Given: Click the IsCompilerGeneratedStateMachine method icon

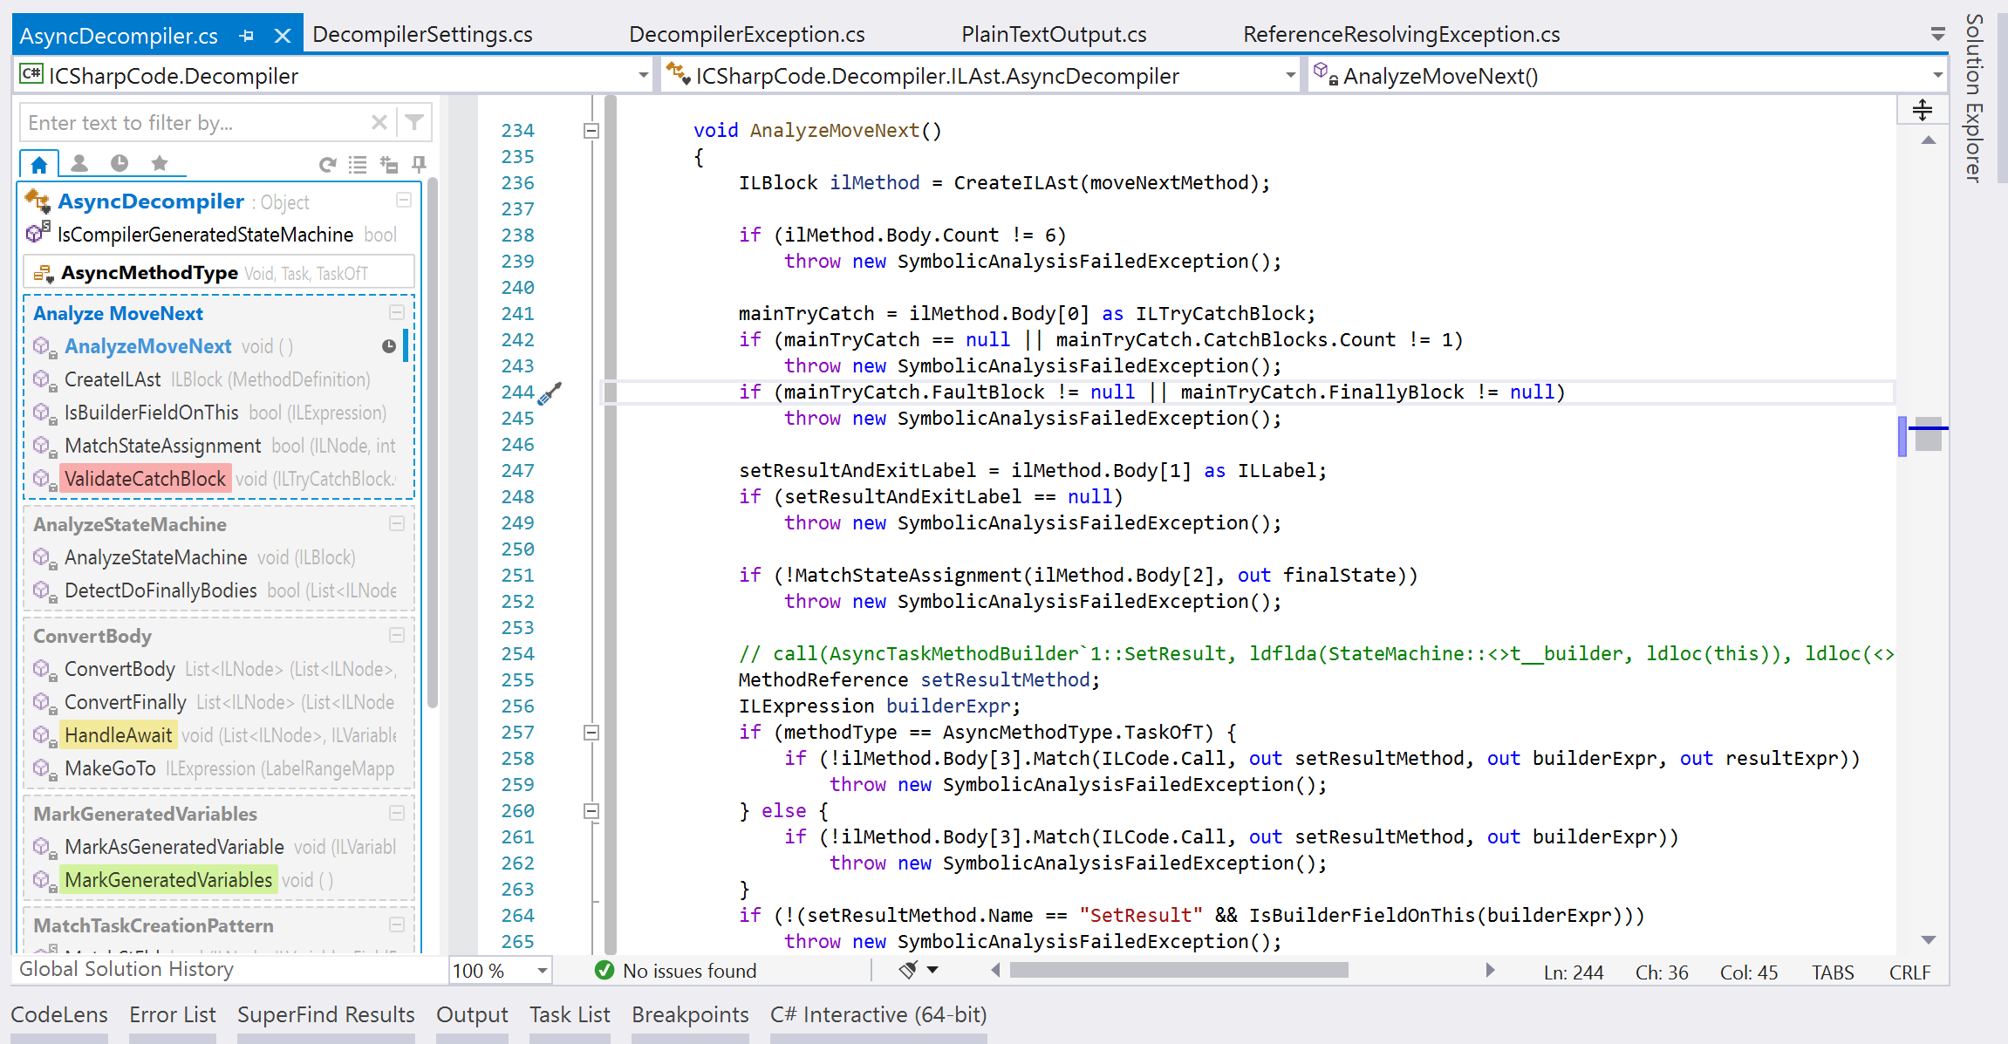Looking at the screenshot, I should coord(38,234).
